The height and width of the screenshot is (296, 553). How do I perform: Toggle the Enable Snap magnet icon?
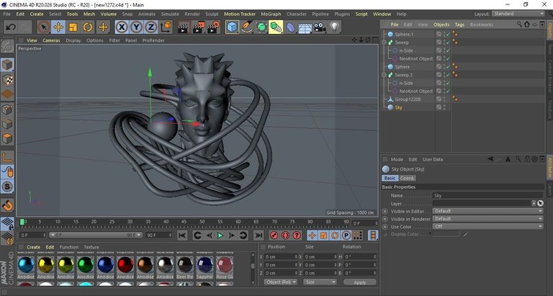tap(7, 205)
